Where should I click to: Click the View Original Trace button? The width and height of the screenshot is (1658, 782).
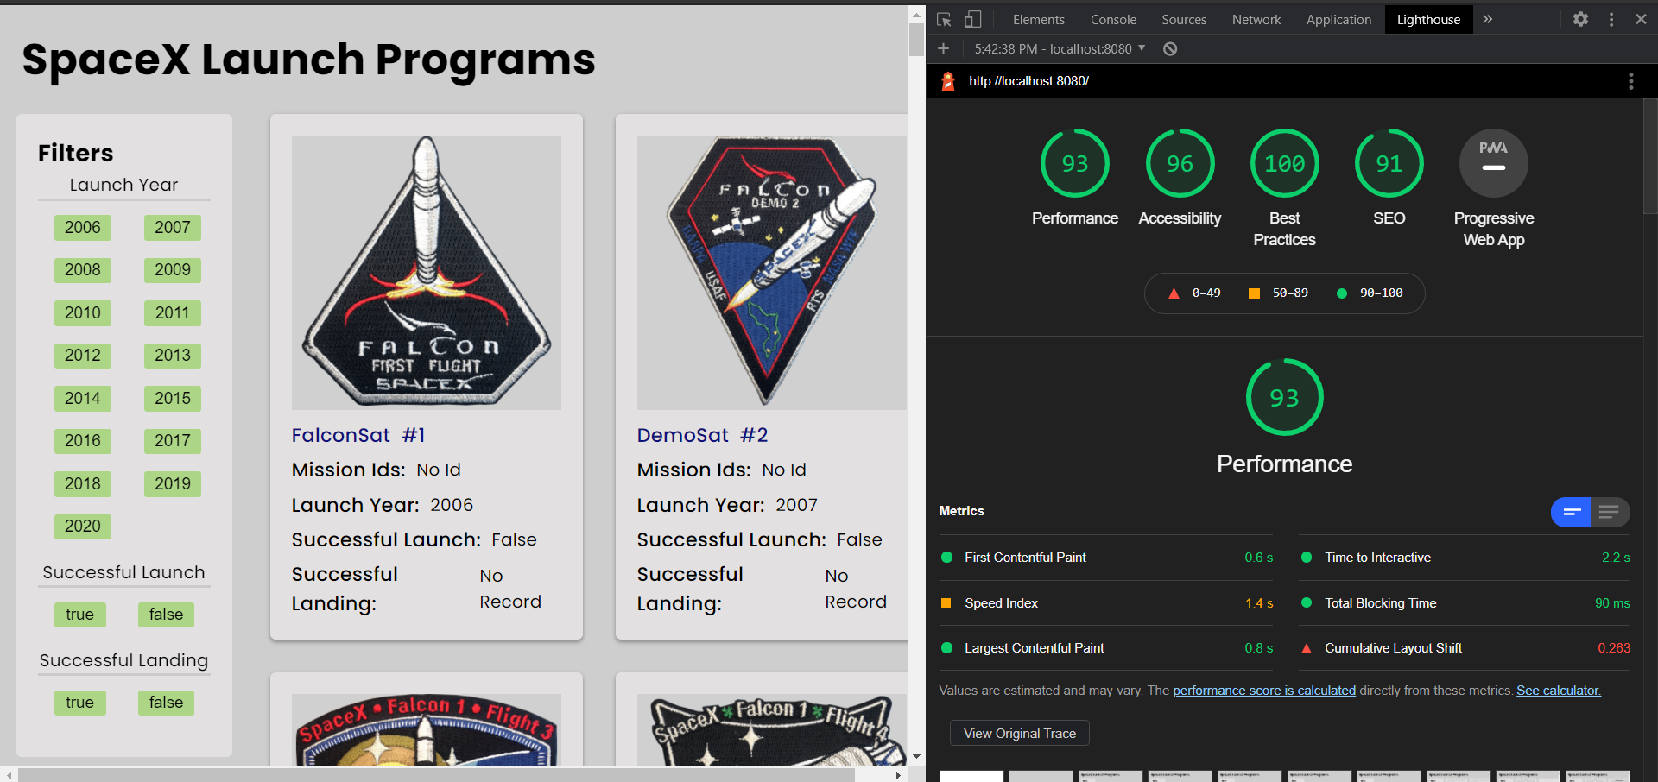point(1019,733)
